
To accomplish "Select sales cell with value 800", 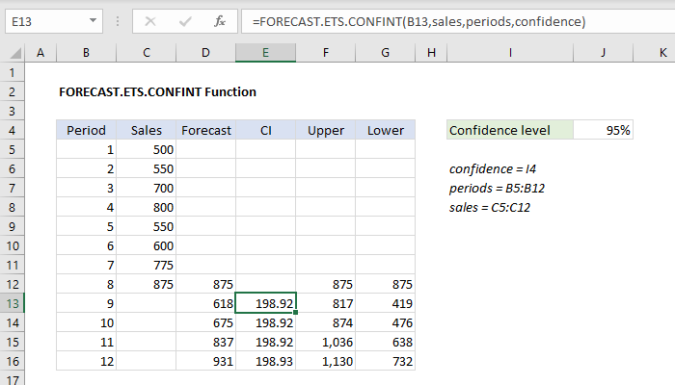I will coord(147,207).
